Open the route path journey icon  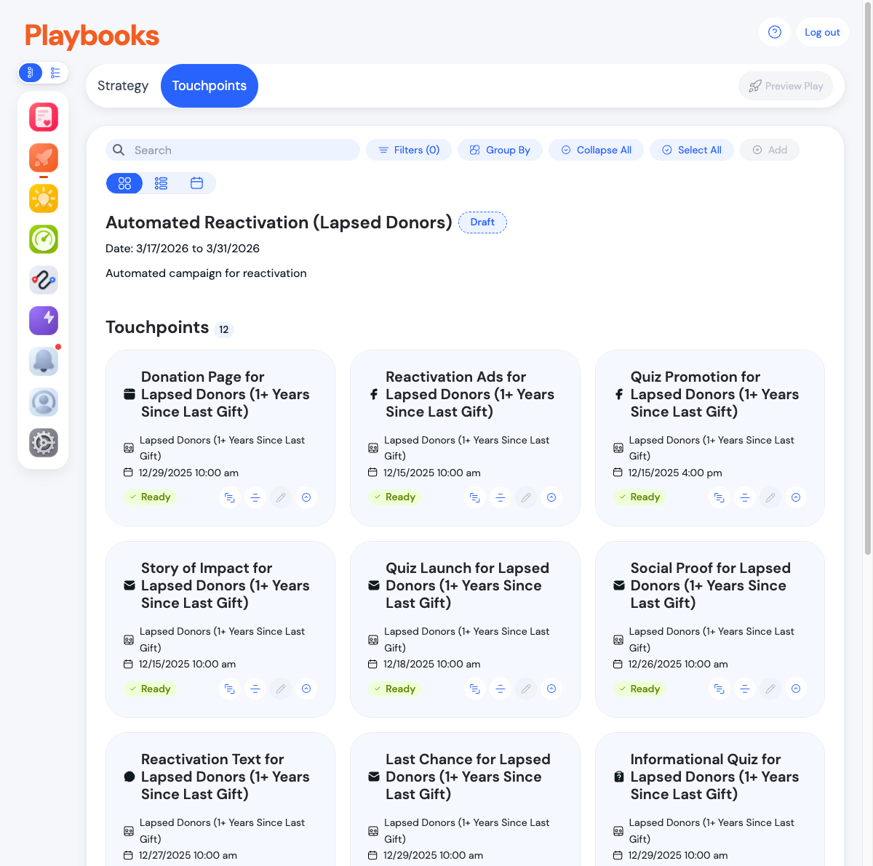pos(44,280)
